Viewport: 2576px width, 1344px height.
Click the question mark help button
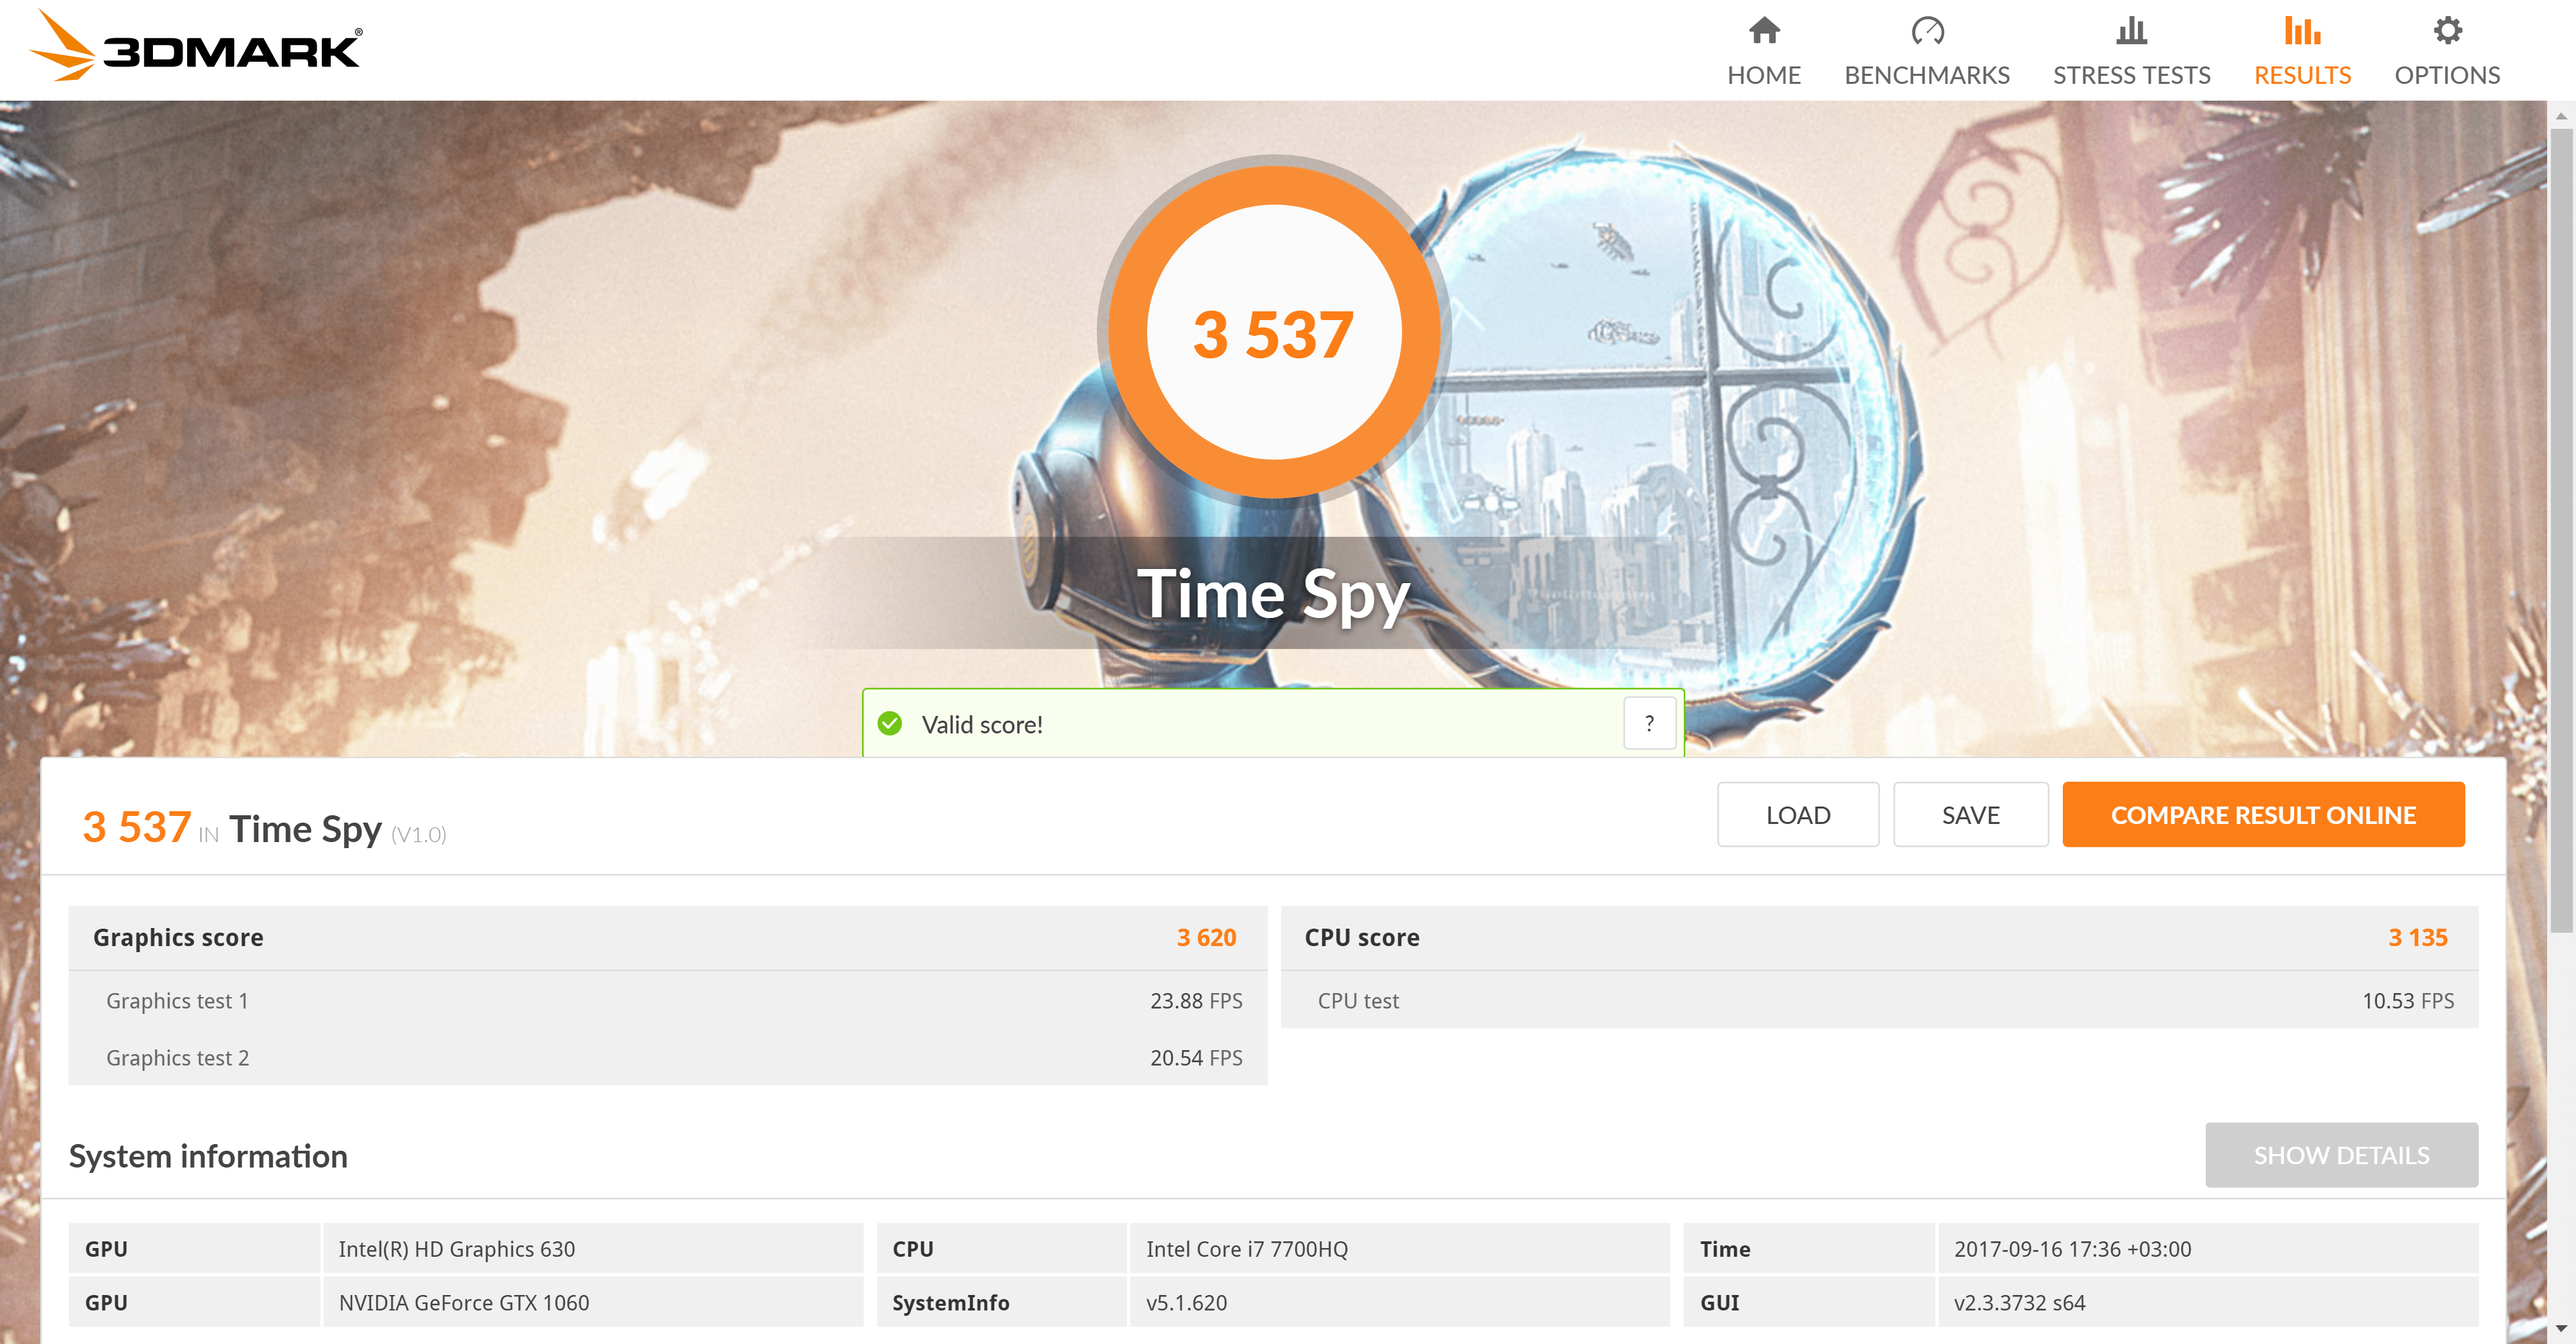coord(1649,723)
